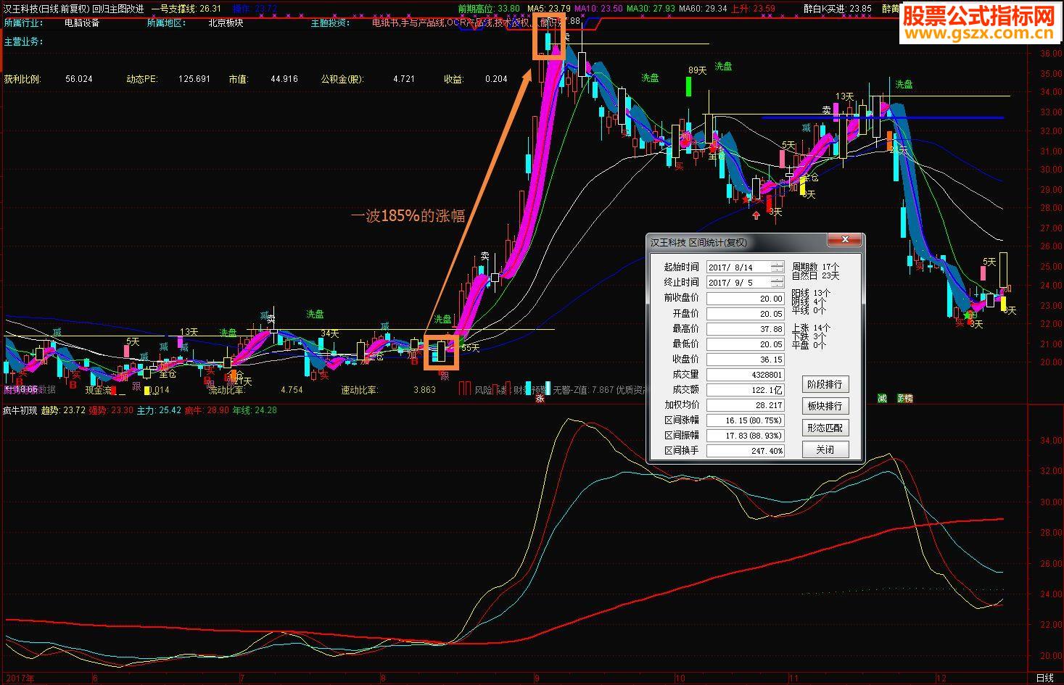Click the 55天 marker on chart

[471, 348]
